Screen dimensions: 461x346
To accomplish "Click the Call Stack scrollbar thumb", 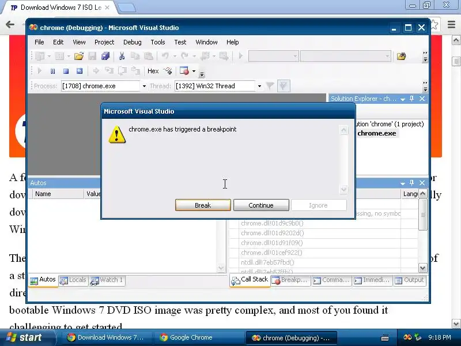I will (422, 215).
